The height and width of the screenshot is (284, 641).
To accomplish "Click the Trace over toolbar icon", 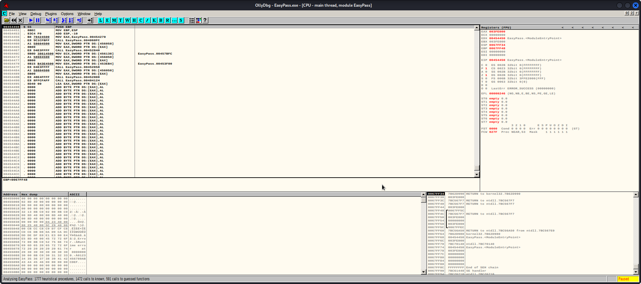I will tap(71, 20).
